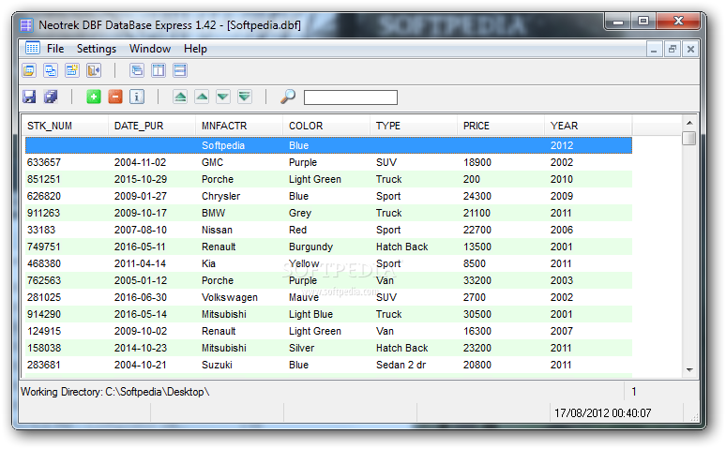Click inside the search text field
Viewport: 726px width, 449px height.
tap(351, 97)
